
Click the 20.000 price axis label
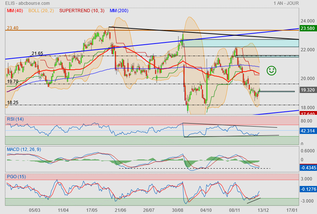coord(307,78)
